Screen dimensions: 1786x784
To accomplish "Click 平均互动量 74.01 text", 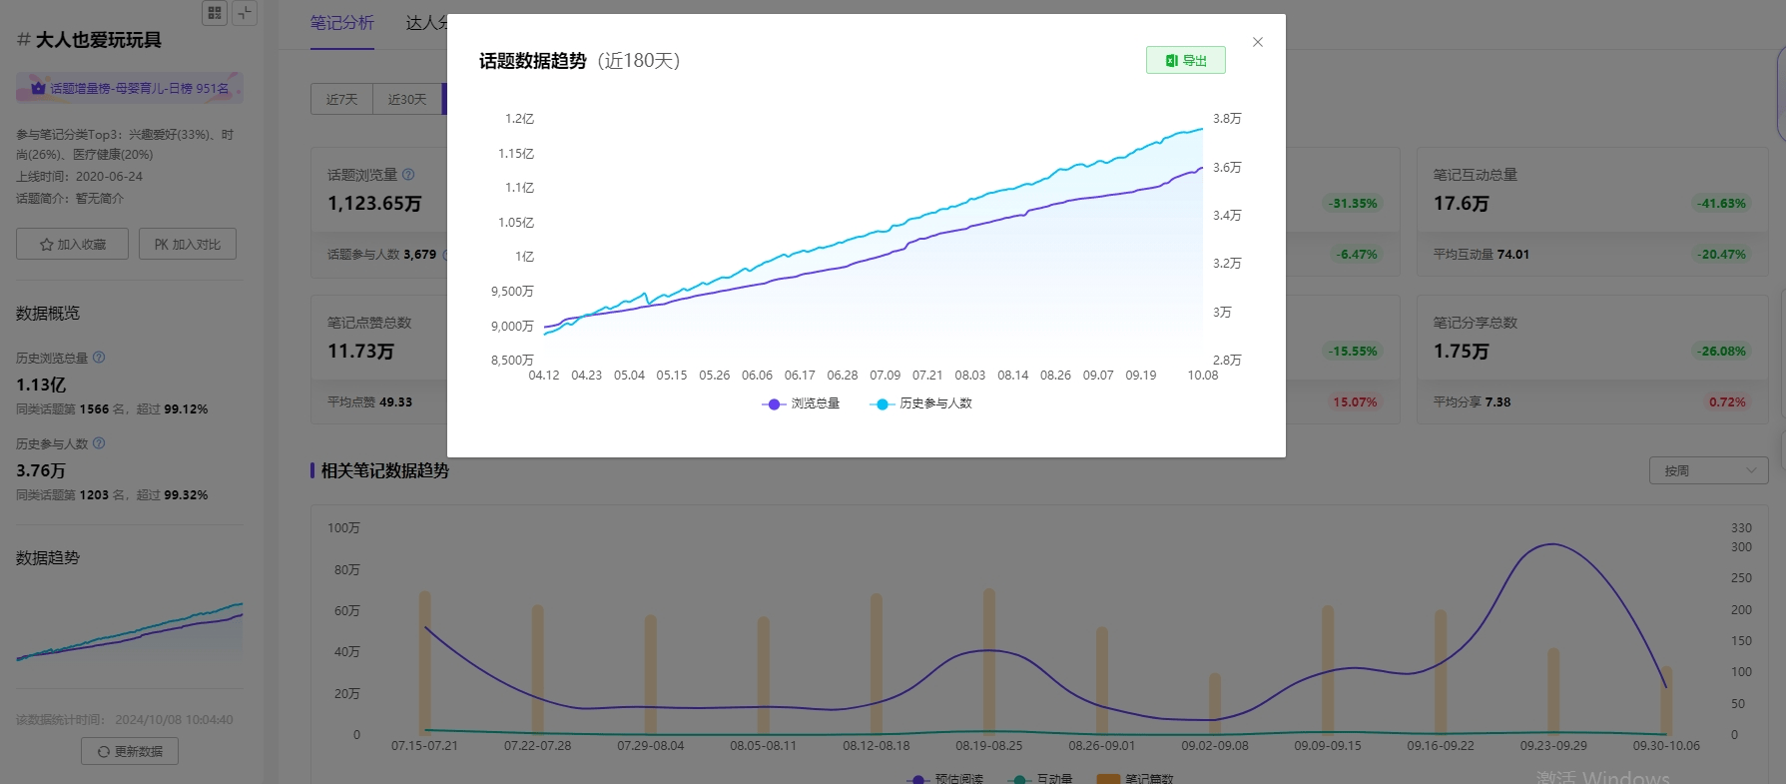I will [1482, 255].
